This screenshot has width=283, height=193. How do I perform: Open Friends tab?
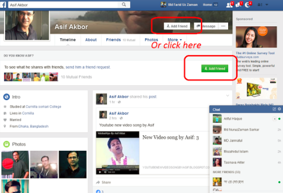click(x=120, y=40)
